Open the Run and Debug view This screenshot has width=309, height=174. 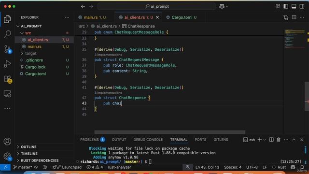pos(7,64)
